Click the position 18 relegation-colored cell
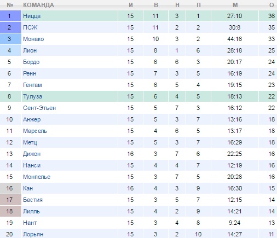The height and width of the screenshot is (238, 277). 10,211
